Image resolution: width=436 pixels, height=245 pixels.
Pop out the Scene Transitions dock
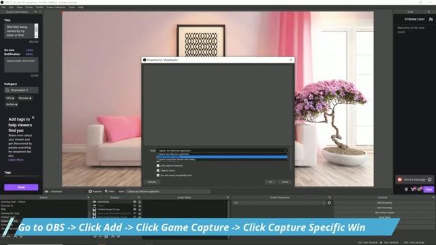330,197
